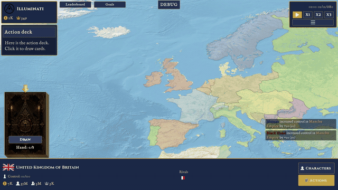Select Ireland on the map
This screenshot has width=338, height=190.
tap(154, 79)
